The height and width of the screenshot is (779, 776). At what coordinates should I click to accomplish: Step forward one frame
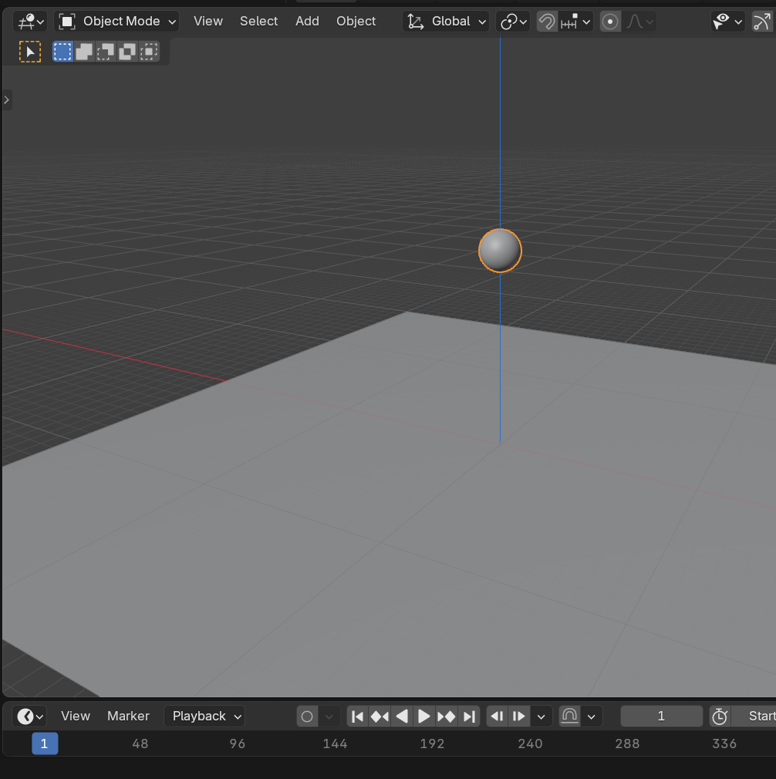[519, 717]
